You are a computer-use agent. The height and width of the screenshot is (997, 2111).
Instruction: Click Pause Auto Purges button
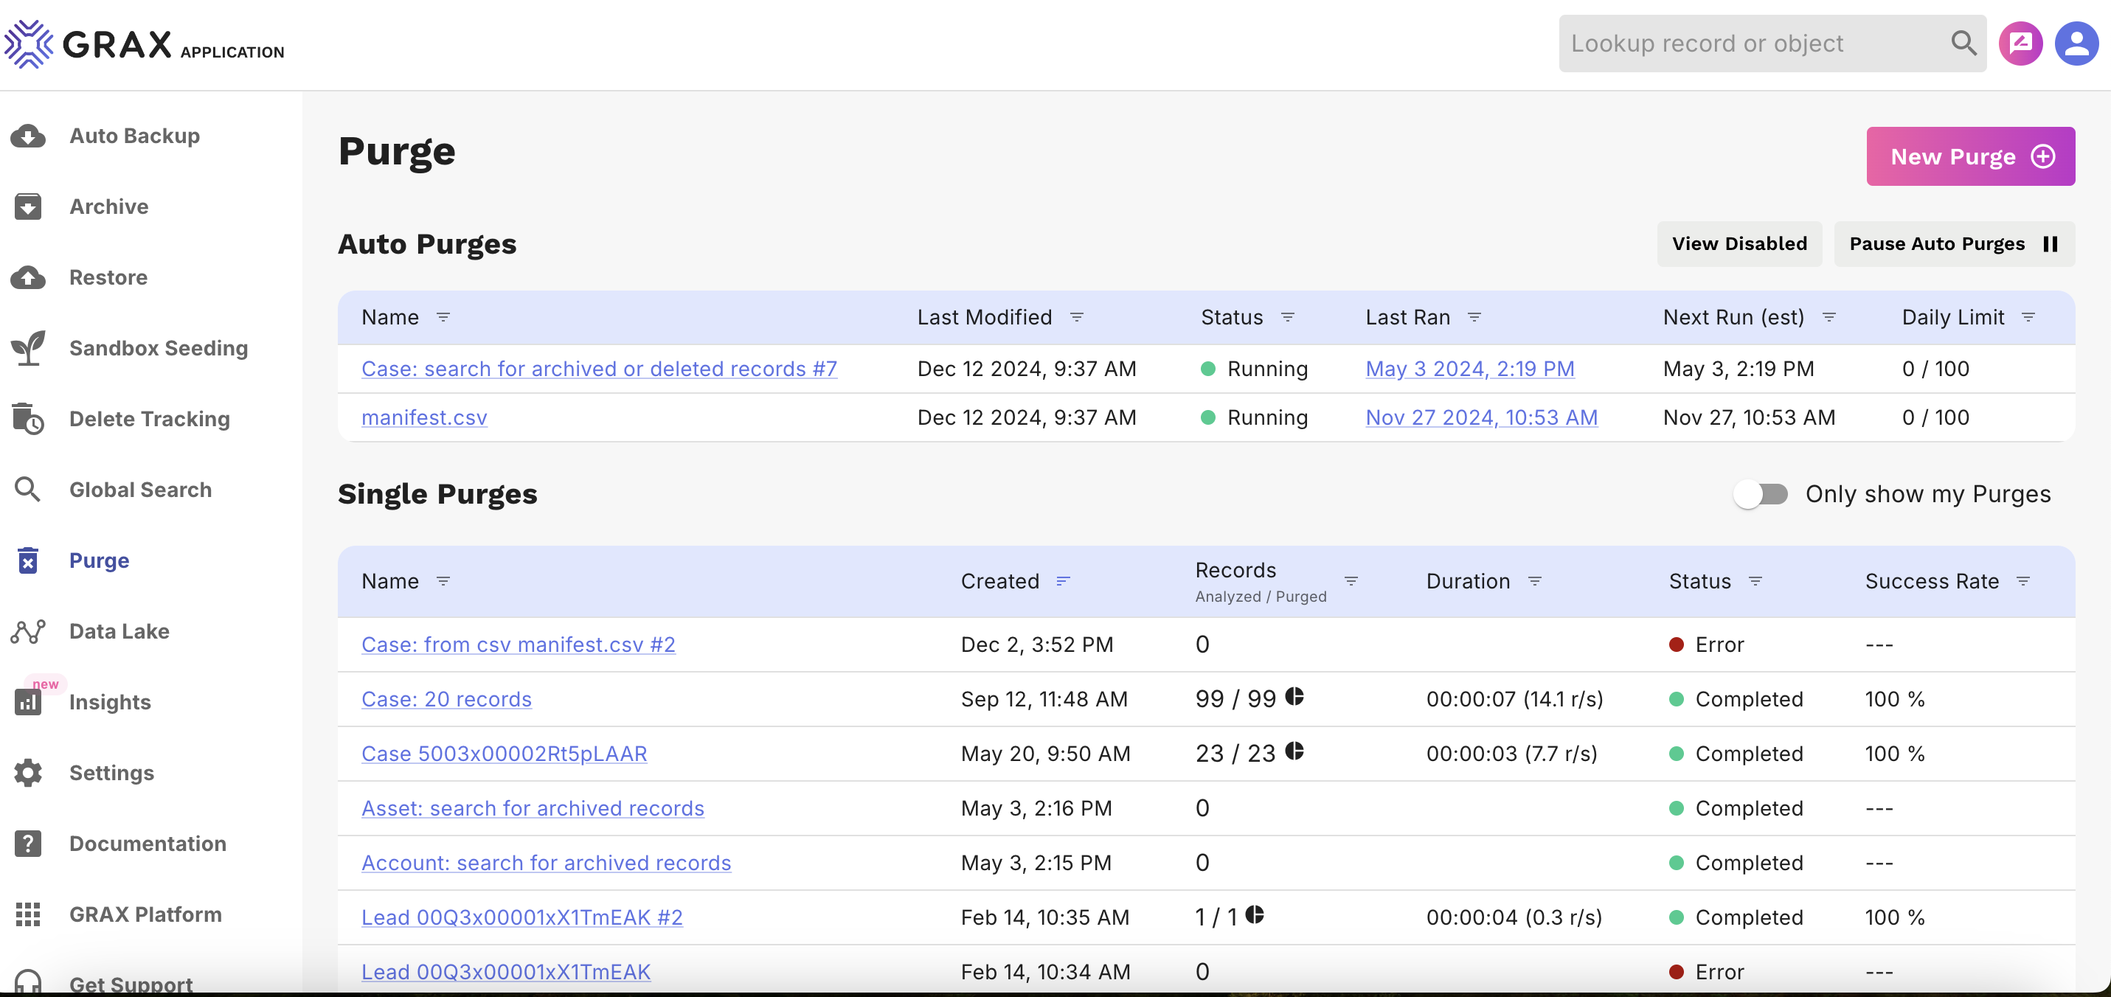pyautogui.click(x=1954, y=243)
